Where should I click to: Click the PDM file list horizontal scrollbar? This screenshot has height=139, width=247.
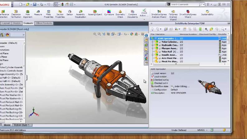[x=176, y=64]
